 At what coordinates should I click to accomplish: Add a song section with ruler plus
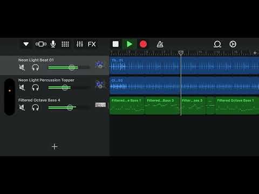coord(255,53)
